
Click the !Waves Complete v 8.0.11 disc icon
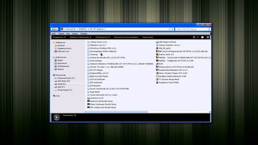point(157,45)
